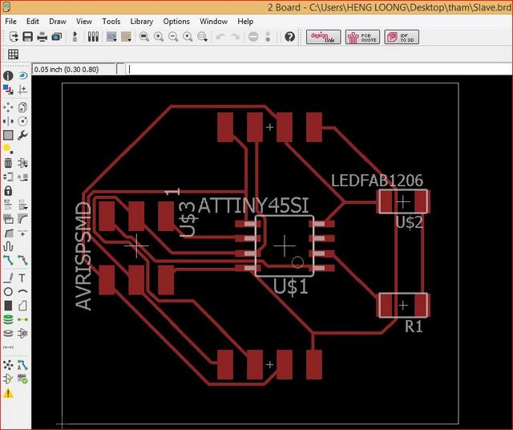Screen dimensions: 513x430
Task: Switch to schematic editor icon
Action: coord(75,37)
